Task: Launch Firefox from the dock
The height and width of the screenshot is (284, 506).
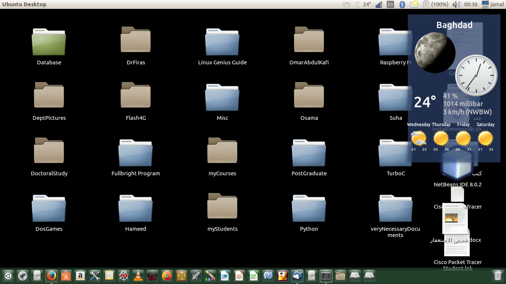Action: (51, 275)
